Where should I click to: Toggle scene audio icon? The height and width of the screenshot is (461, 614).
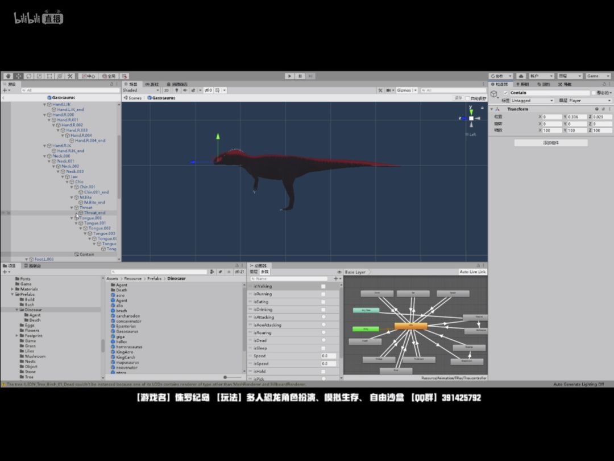pos(185,90)
